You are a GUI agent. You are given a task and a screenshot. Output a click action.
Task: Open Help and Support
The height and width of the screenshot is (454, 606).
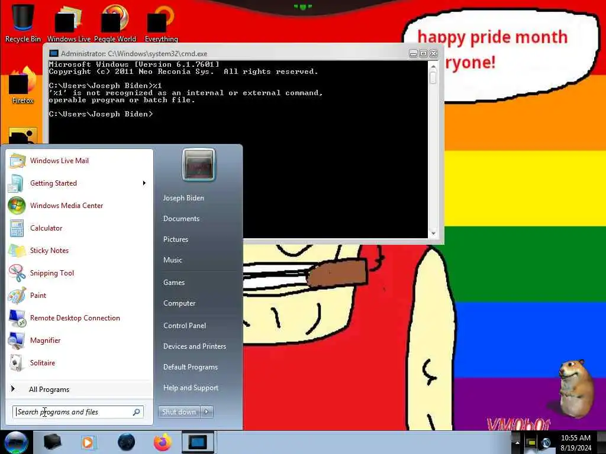click(x=191, y=388)
